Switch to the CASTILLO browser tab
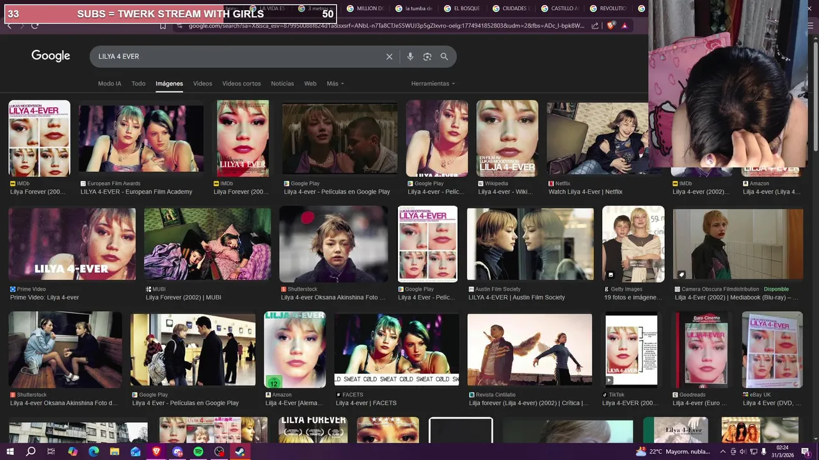819x460 pixels. coord(560,8)
